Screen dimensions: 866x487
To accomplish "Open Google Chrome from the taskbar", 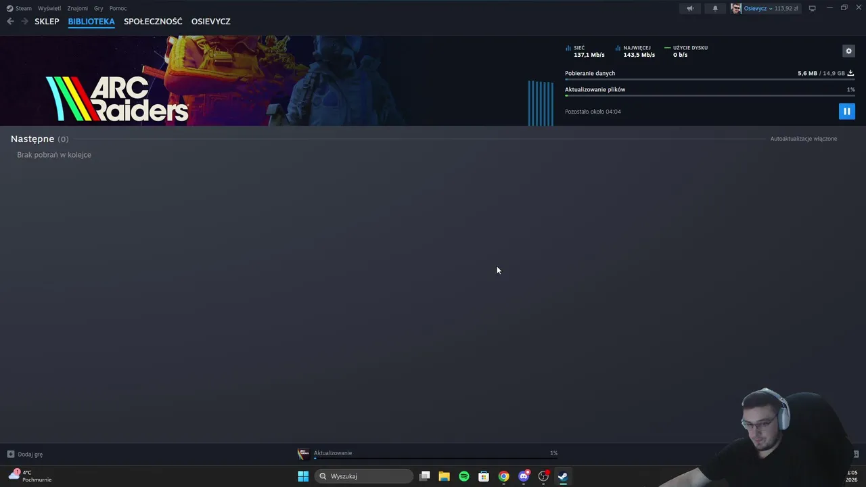I will coord(503,476).
